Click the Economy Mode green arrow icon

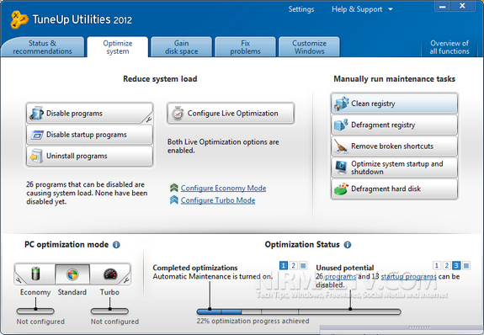click(173, 188)
